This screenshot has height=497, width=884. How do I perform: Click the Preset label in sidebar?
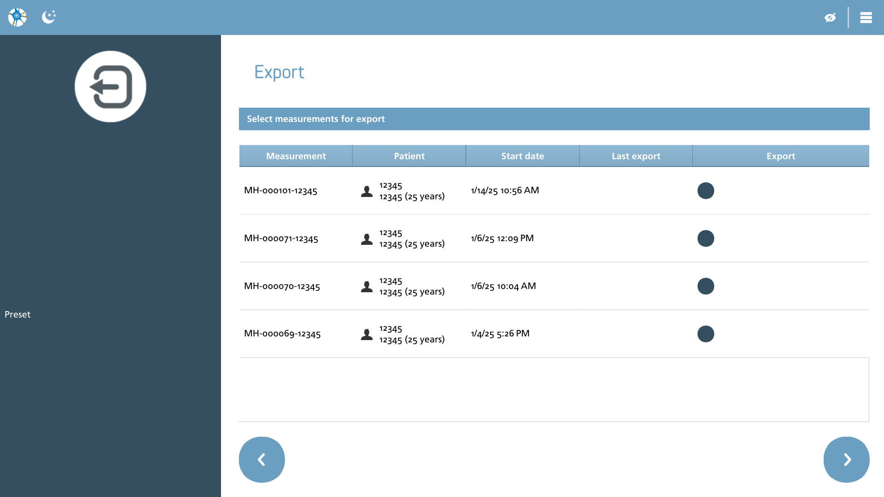tap(17, 314)
